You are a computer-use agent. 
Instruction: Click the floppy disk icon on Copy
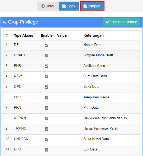64,6
